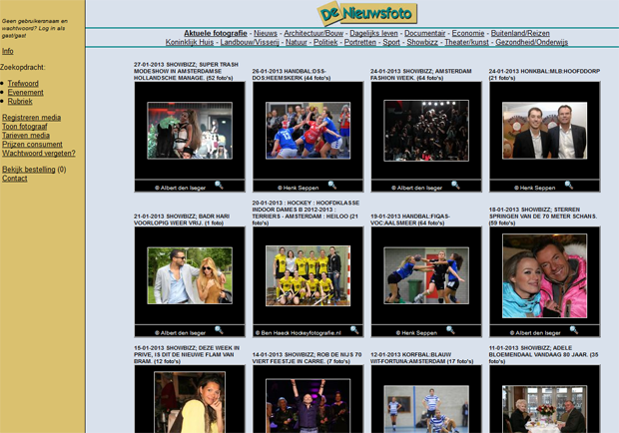
Task: Open Registreren media link
Action: pyautogui.click(x=31, y=118)
